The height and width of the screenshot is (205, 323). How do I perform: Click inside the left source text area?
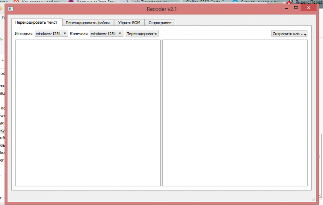(88, 113)
